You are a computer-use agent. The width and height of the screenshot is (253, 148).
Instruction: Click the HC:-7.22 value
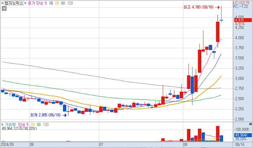pyautogui.click(x=241, y=7)
